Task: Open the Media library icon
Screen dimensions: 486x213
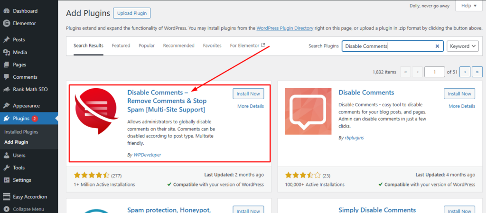Action: 6,52
